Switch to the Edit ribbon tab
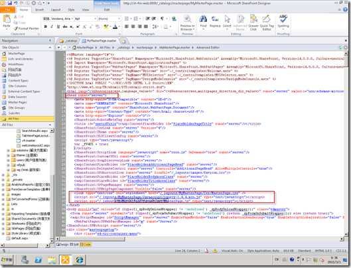 pos(107,10)
